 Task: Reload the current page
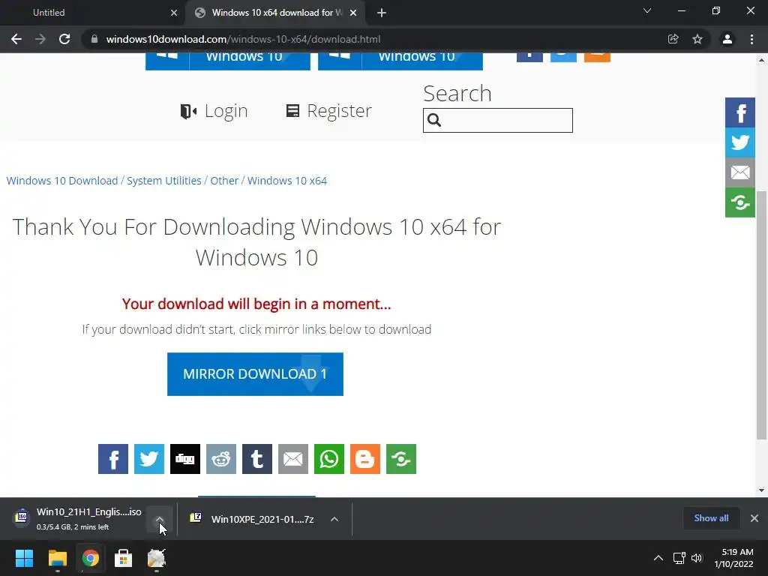click(64, 39)
